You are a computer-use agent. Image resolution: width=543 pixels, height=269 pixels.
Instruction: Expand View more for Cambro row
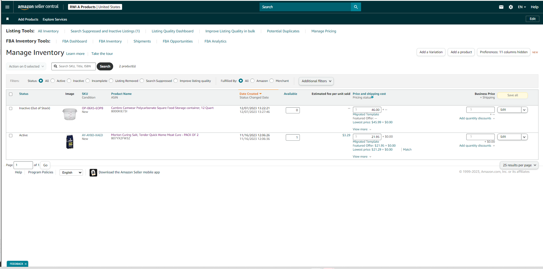click(x=362, y=129)
